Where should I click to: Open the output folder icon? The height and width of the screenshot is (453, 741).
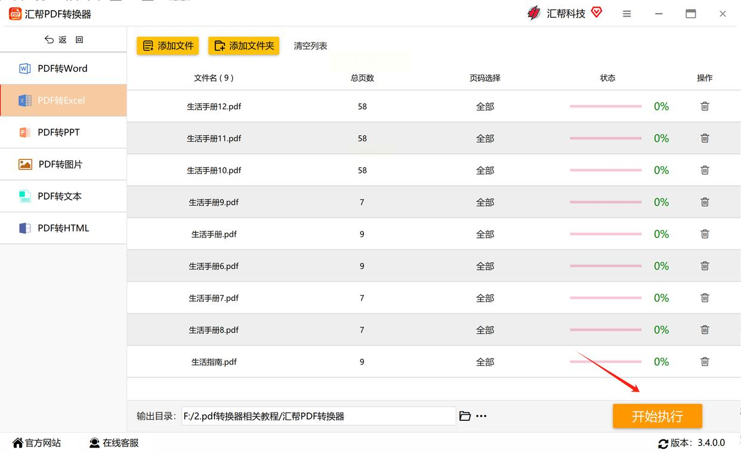click(x=465, y=416)
